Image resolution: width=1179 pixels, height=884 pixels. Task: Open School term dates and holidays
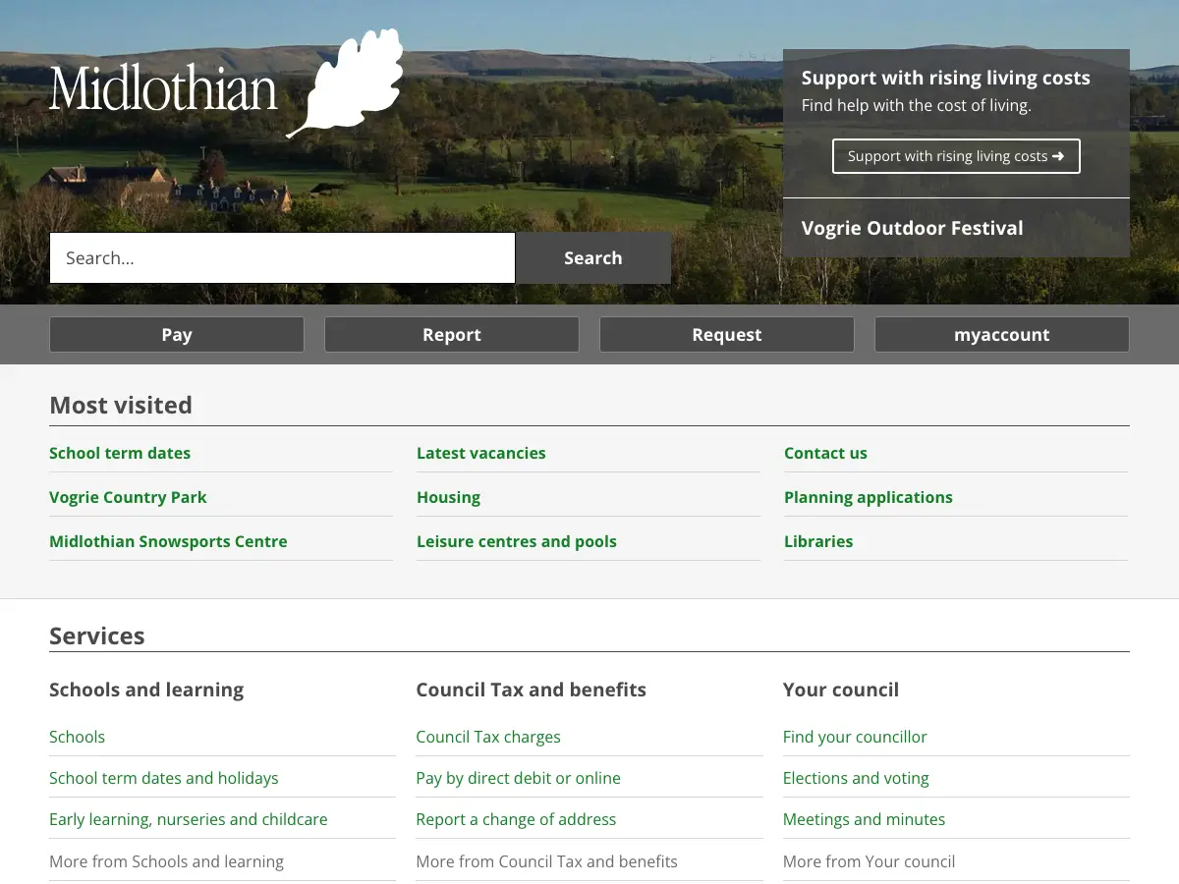[164, 778]
